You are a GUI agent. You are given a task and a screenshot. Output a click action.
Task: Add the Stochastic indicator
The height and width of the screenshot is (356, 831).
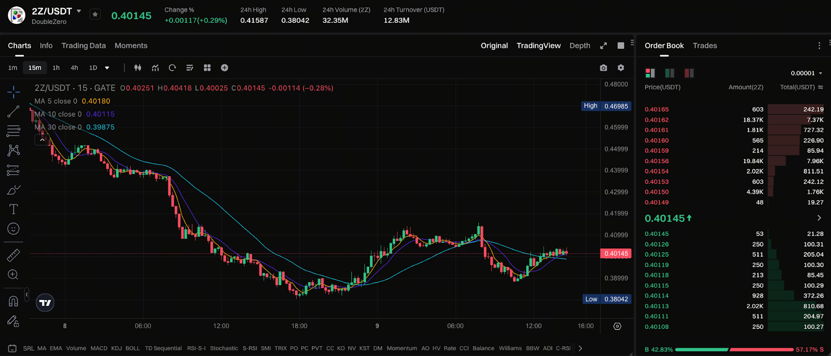click(224, 348)
